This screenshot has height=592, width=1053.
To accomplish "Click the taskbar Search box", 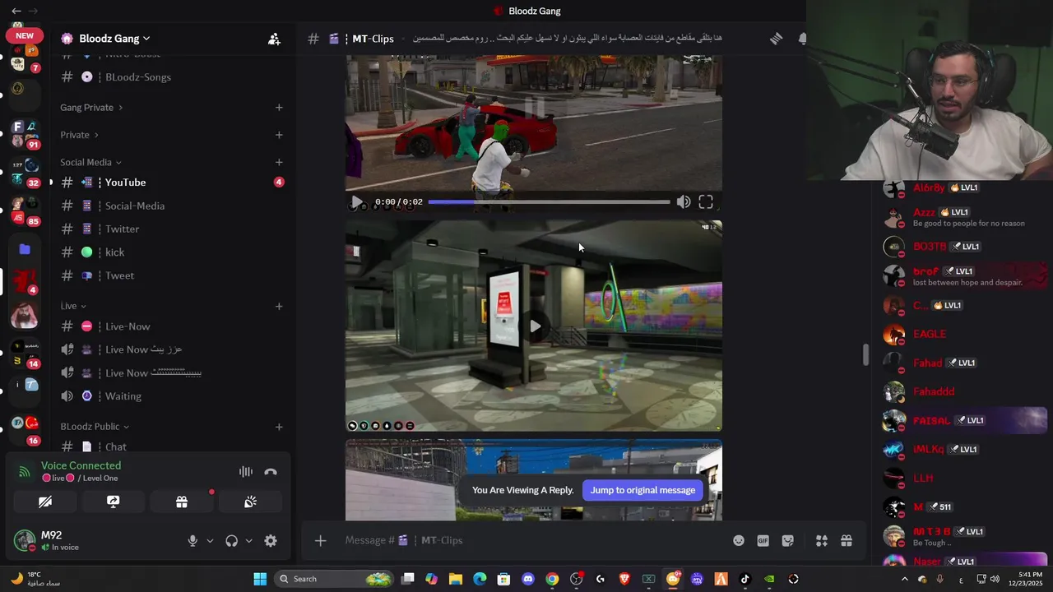I will (334, 579).
